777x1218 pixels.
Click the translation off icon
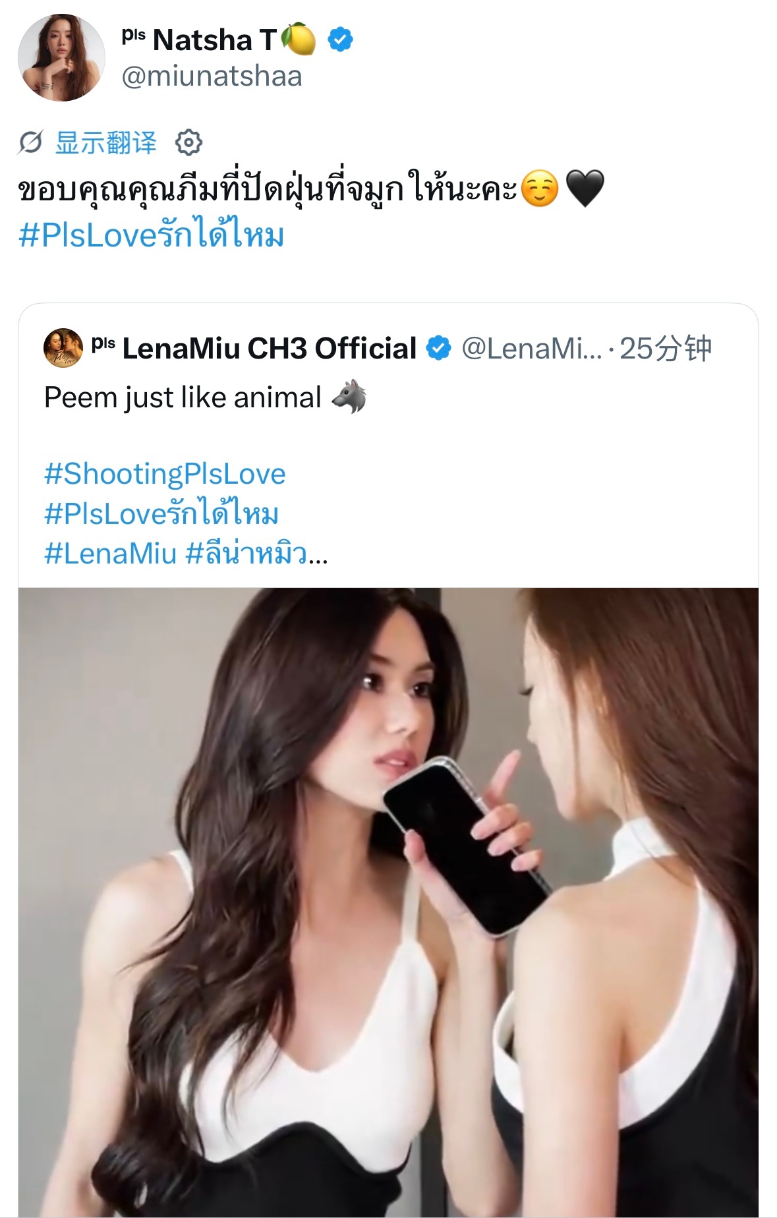[30, 142]
